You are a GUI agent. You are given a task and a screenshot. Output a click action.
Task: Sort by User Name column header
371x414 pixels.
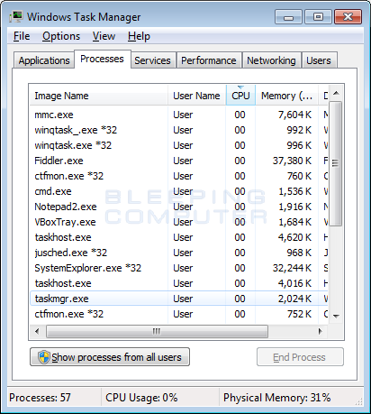(x=196, y=96)
